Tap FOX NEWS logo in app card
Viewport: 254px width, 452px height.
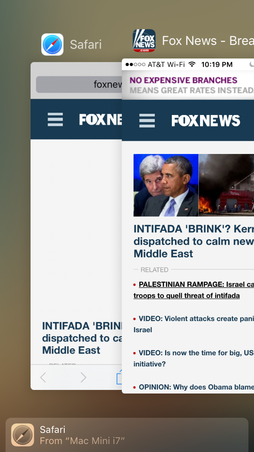click(x=206, y=121)
